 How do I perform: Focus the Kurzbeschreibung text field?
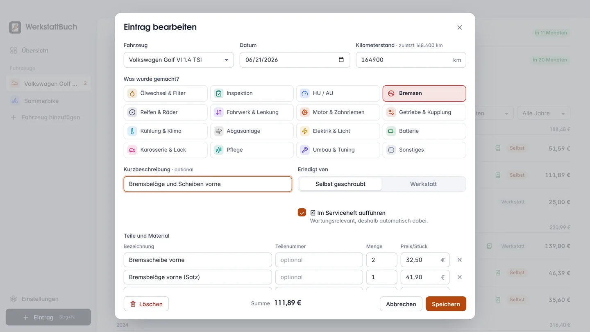point(208,184)
